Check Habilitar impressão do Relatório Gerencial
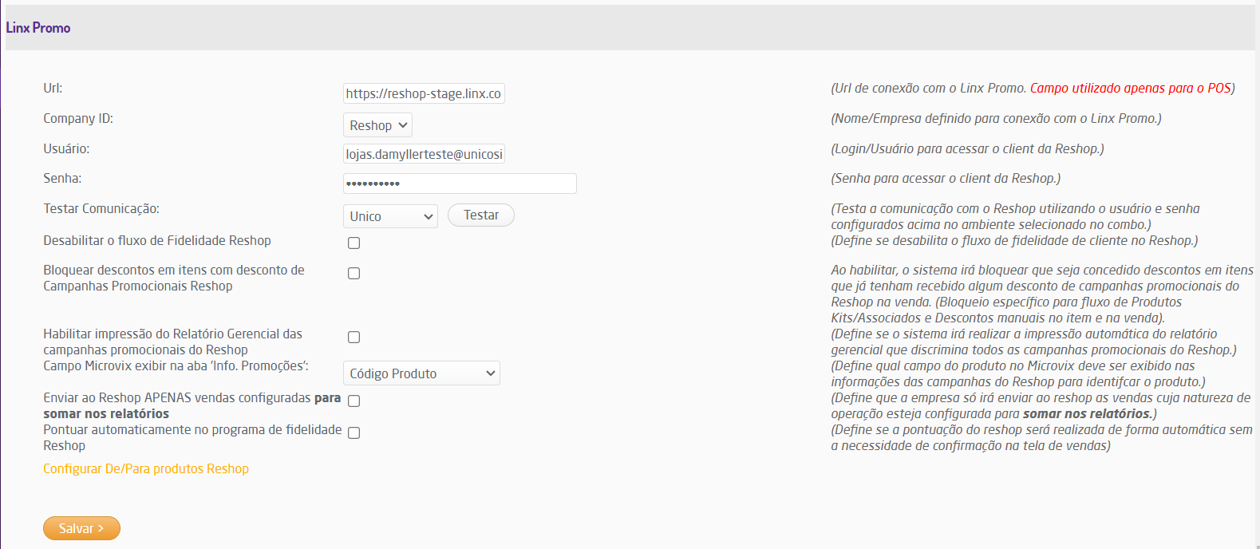This screenshot has height=549, width=1260. click(x=354, y=338)
